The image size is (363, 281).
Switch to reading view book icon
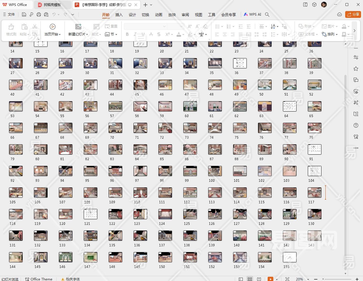tap(259, 279)
